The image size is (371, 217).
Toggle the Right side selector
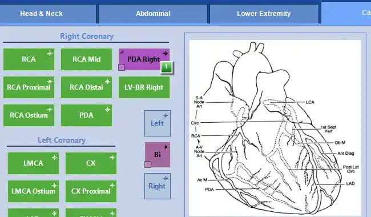click(158, 186)
